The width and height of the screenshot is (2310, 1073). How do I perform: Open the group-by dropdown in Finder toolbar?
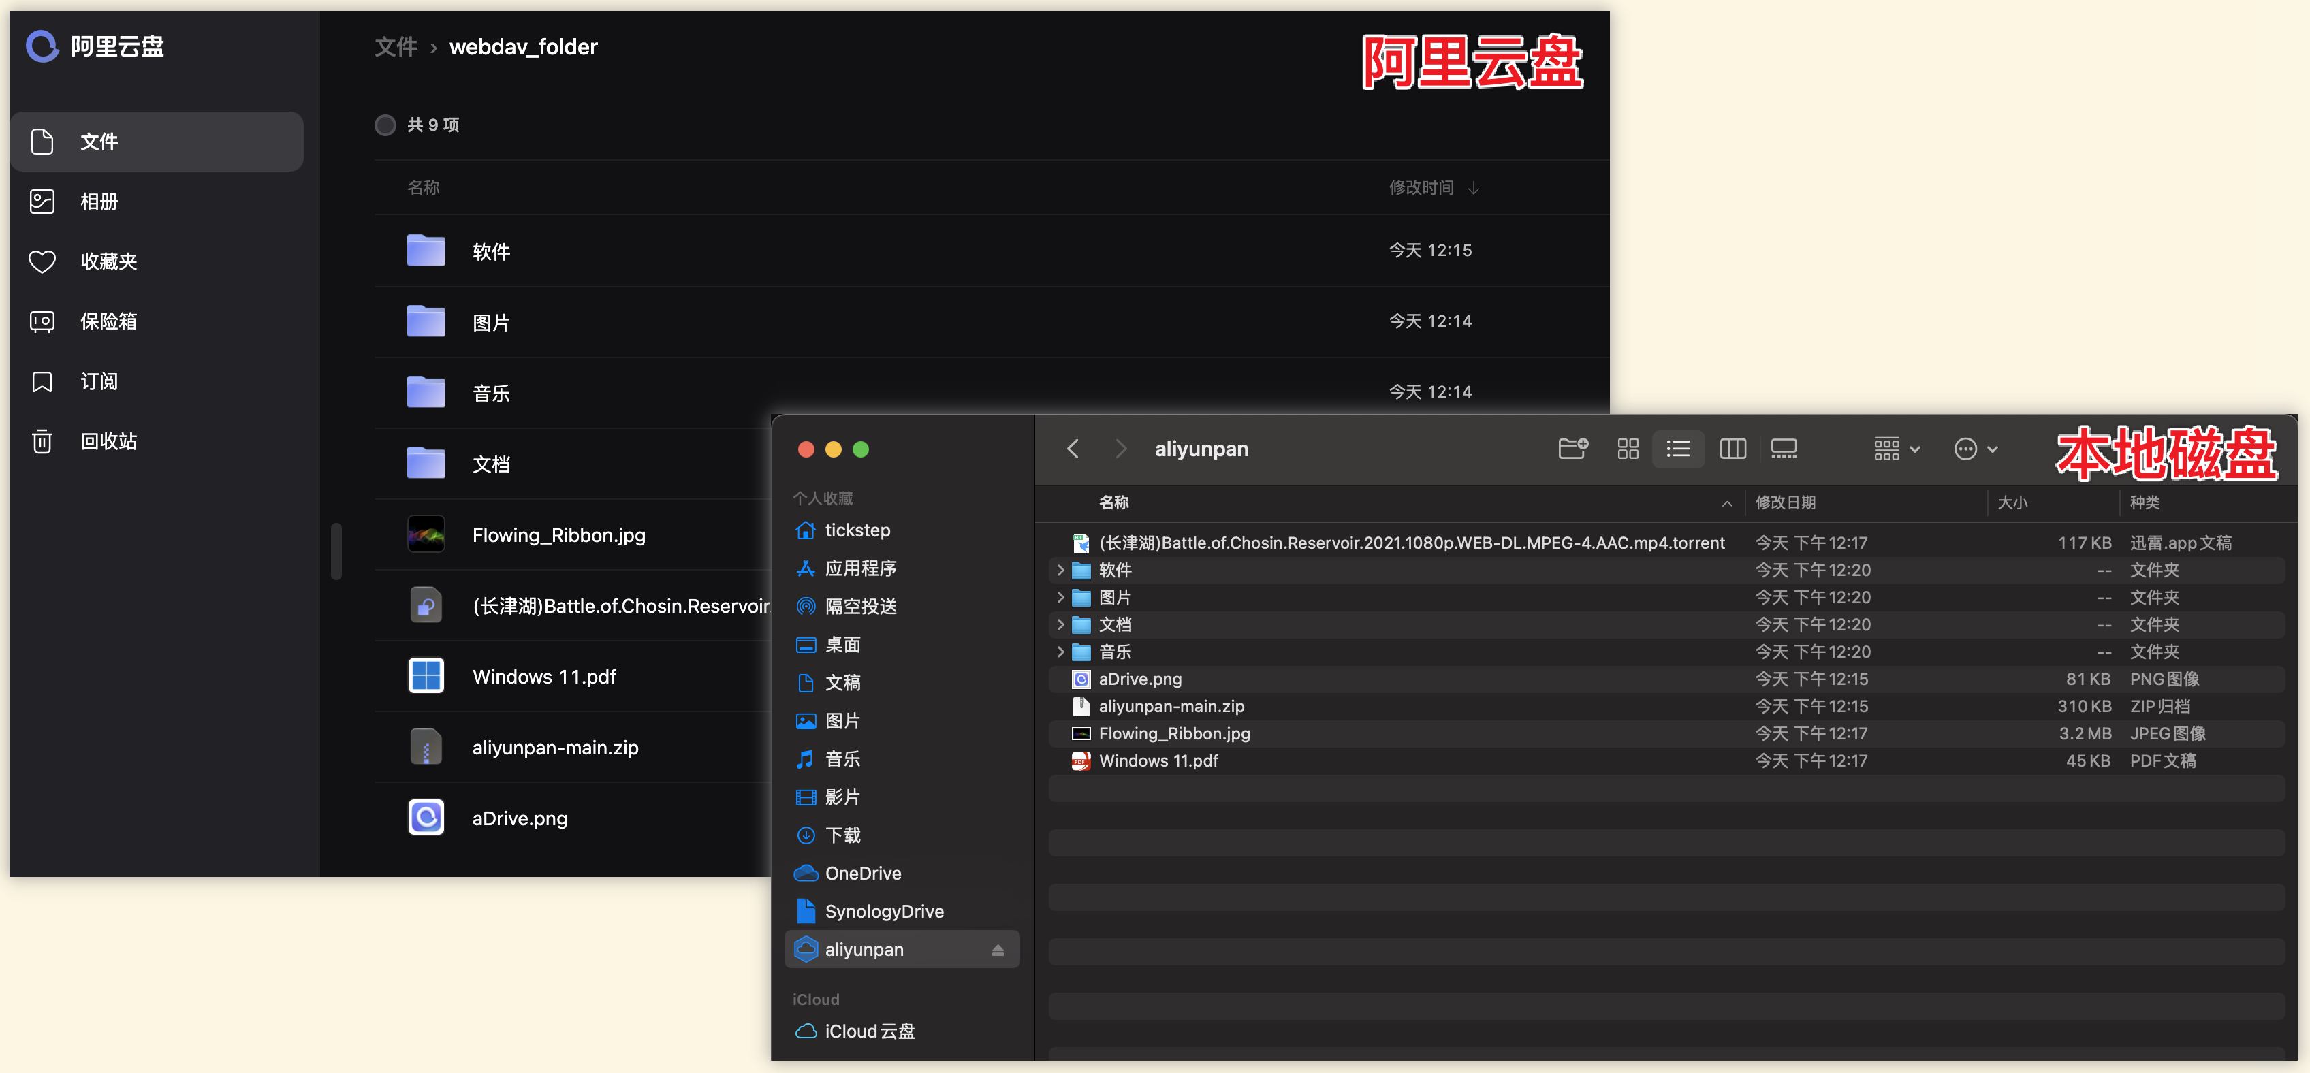click(1896, 448)
